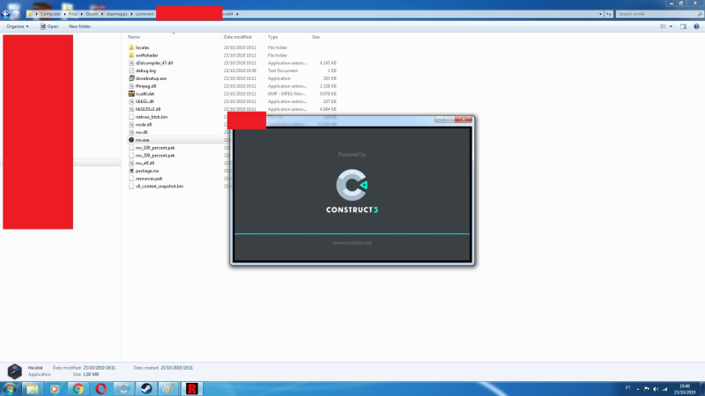Select Computer in the address breadcrumb
The height and width of the screenshot is (396, 705).
pyautogui.click(x=50, y=14)
